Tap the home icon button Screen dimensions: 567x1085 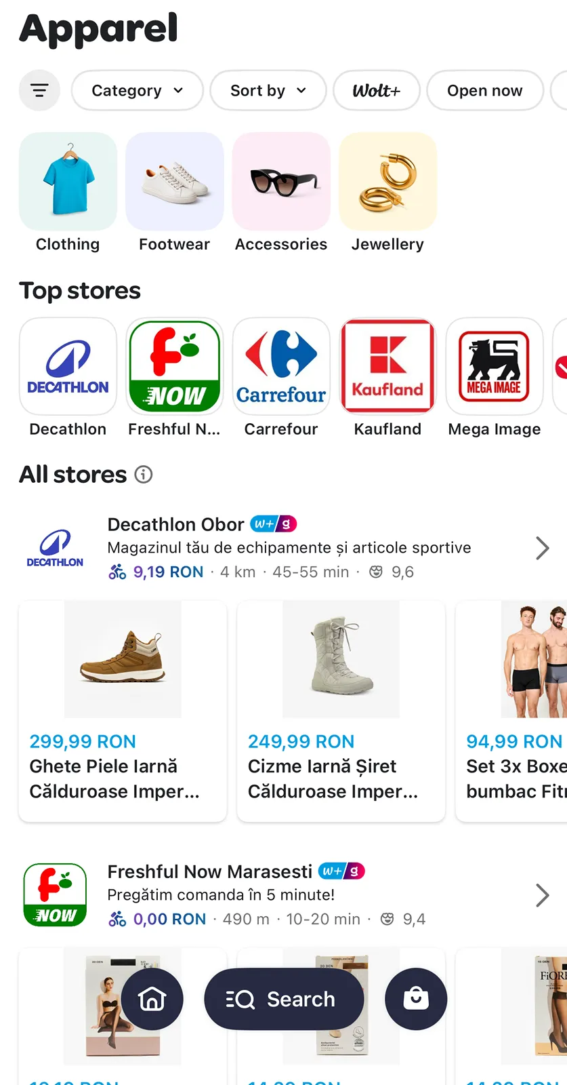(x=152, y=999)
